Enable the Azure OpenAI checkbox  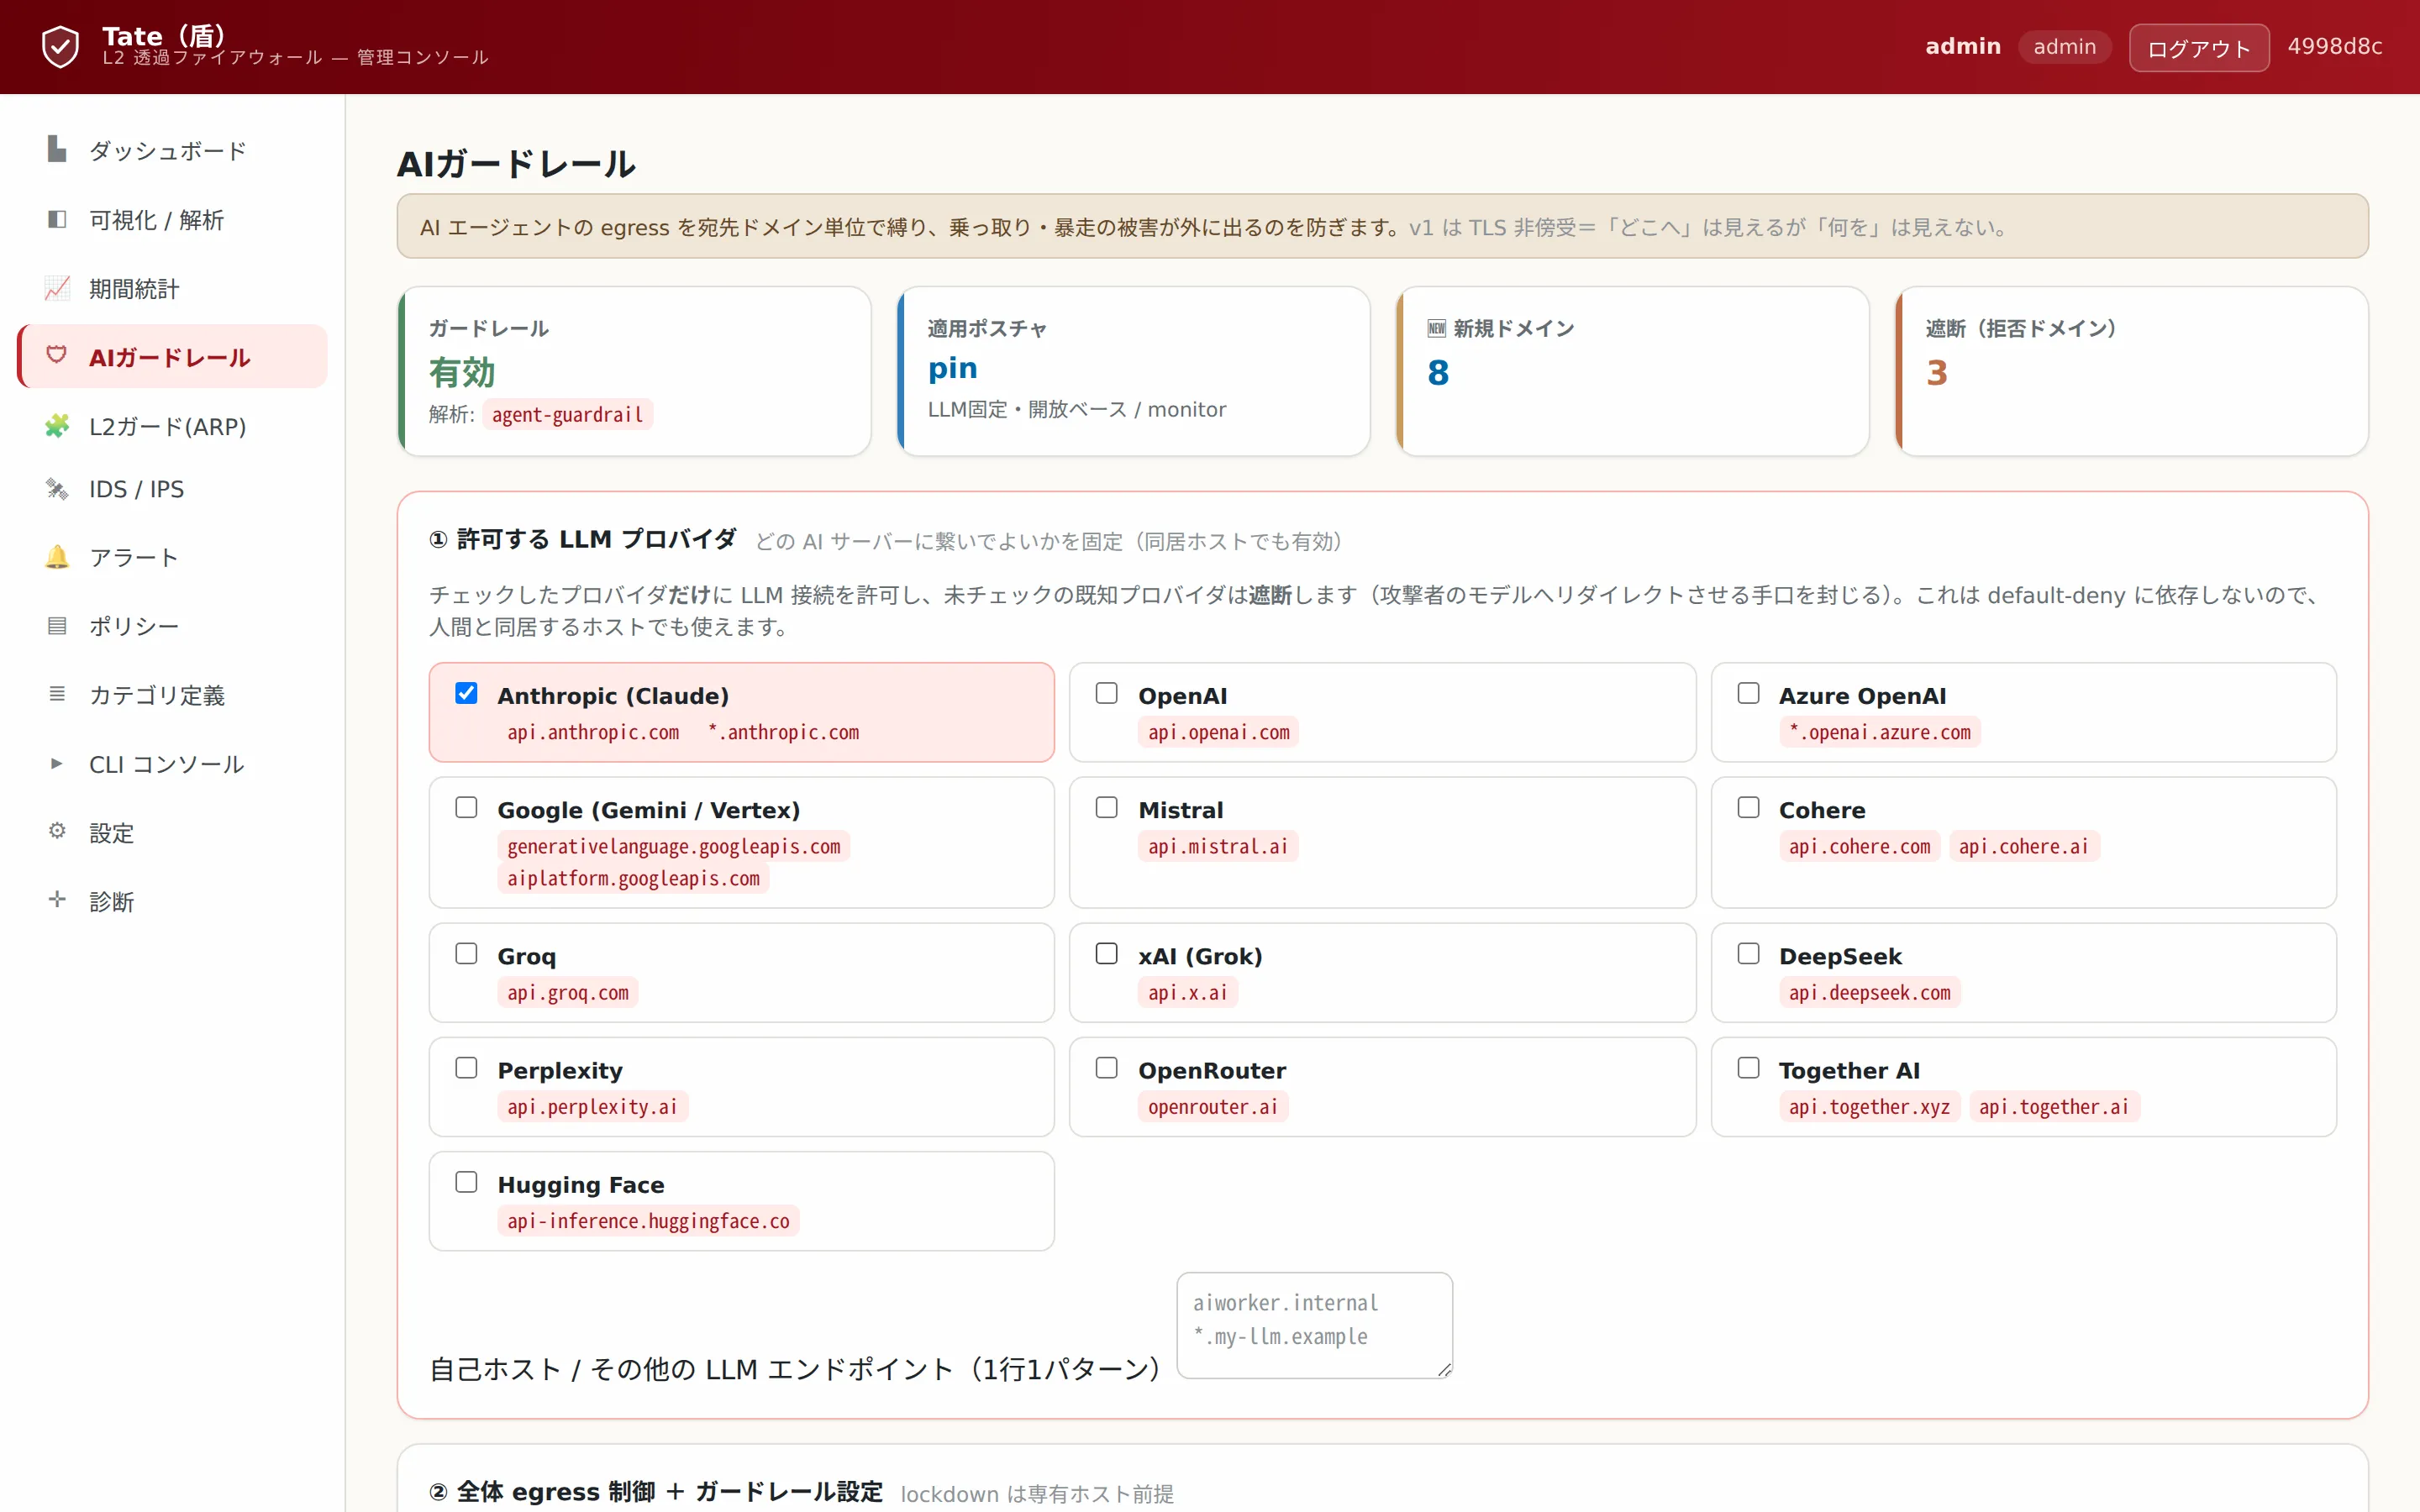tap(1748, 693)
